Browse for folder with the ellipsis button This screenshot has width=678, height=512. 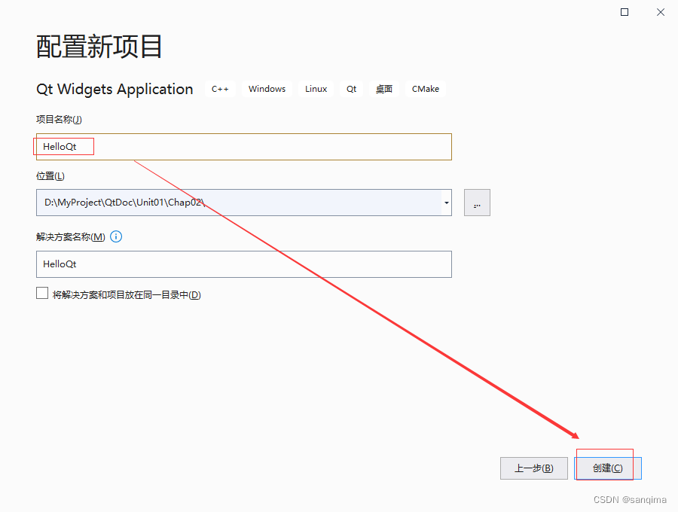(477, 203)
